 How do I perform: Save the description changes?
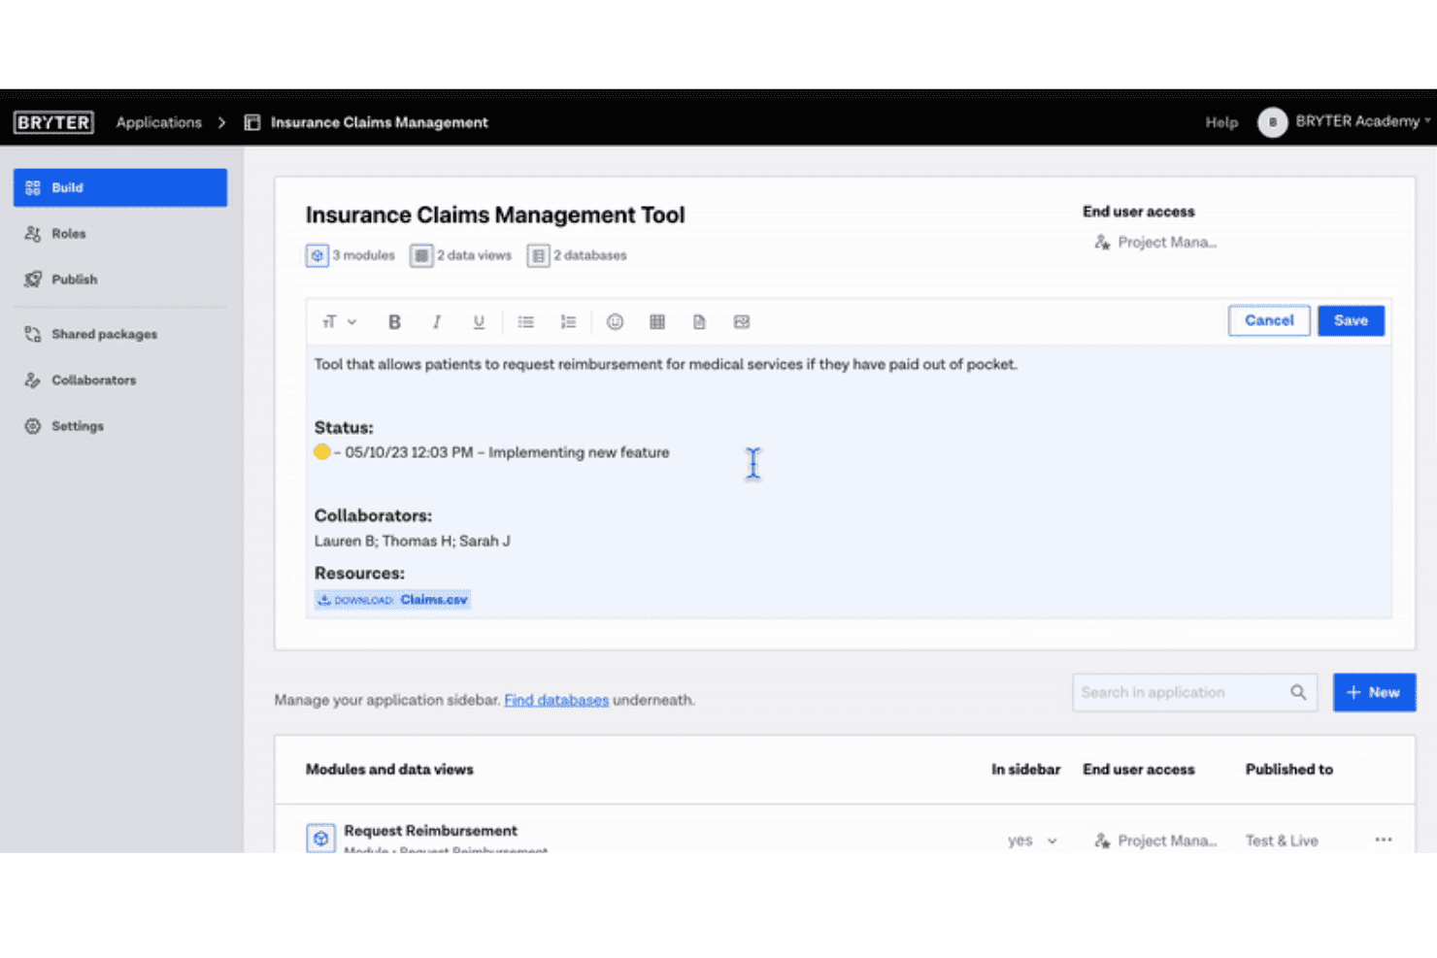1351,320
